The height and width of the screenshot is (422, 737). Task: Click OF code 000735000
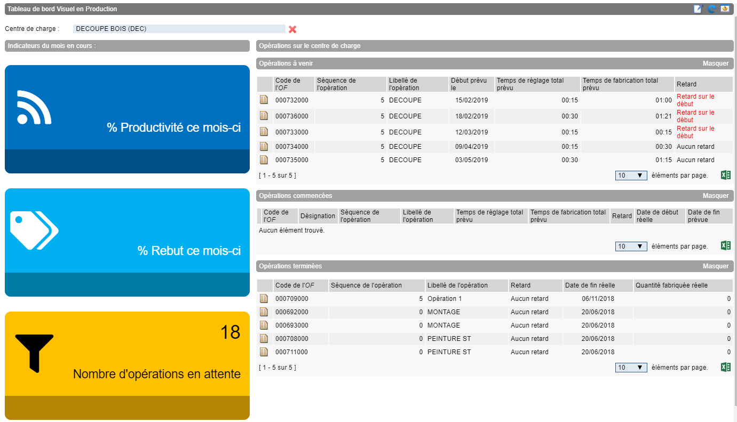tap(291, 160)
